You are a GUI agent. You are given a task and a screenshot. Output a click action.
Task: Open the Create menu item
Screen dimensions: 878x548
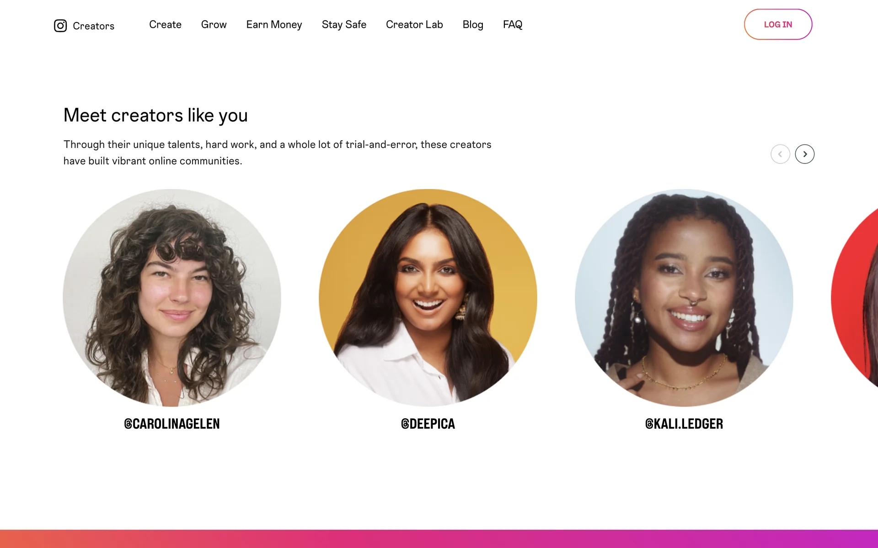point(165,25)
